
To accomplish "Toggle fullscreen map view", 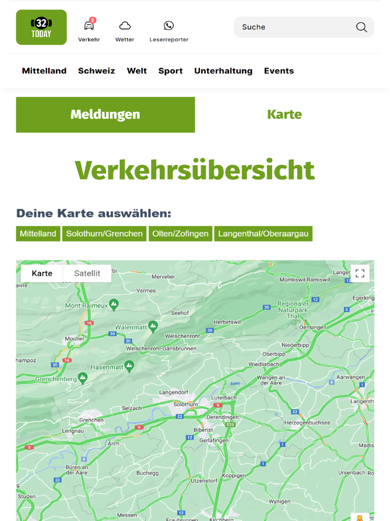I will coord(360,273).
